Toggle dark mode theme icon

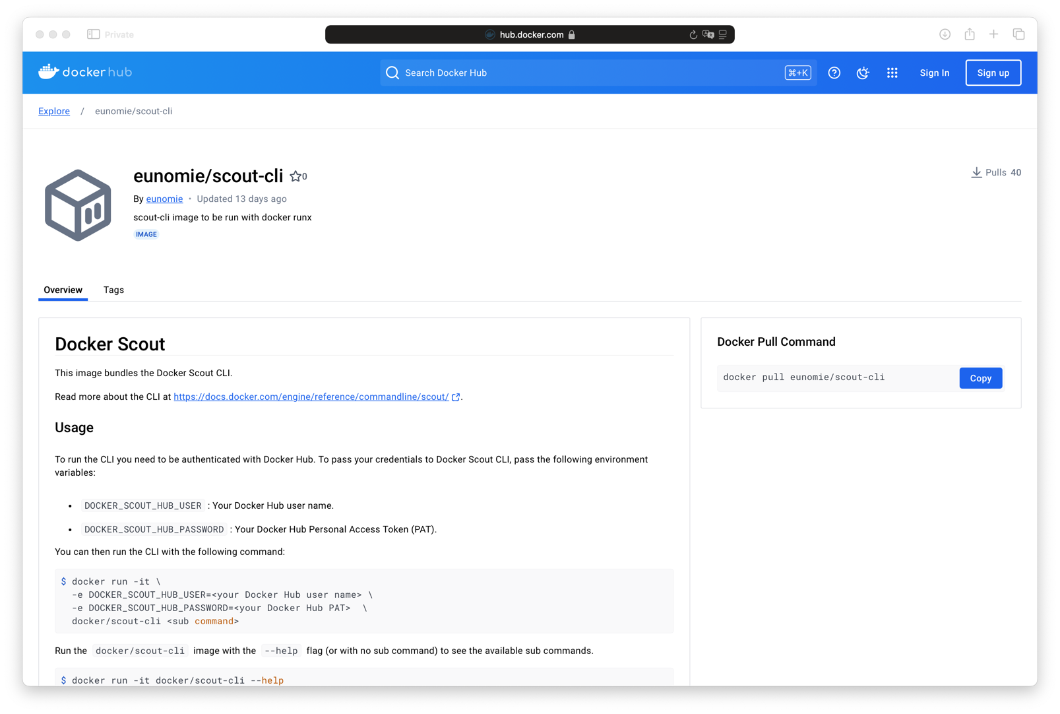[863, 73]
